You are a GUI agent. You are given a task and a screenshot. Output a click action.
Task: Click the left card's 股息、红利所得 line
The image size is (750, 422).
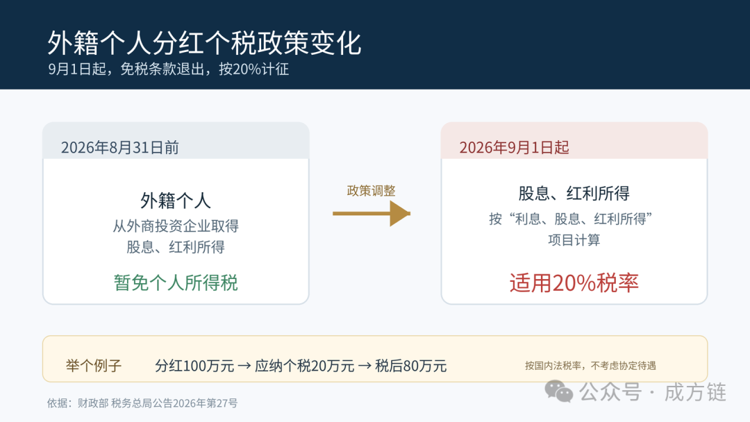pyautogui.click(x=176, y=247)
